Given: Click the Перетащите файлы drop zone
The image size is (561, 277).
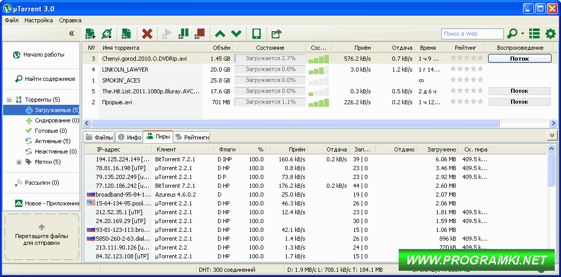Looking at the screenshot, I should (42, 237).
